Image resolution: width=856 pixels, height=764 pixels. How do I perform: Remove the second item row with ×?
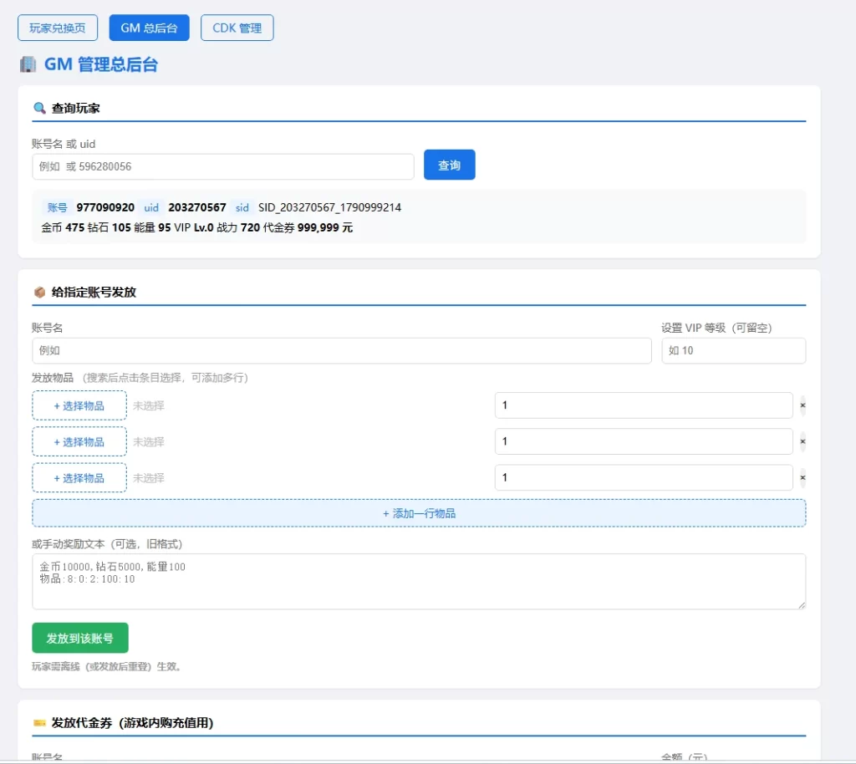[802, 441]
